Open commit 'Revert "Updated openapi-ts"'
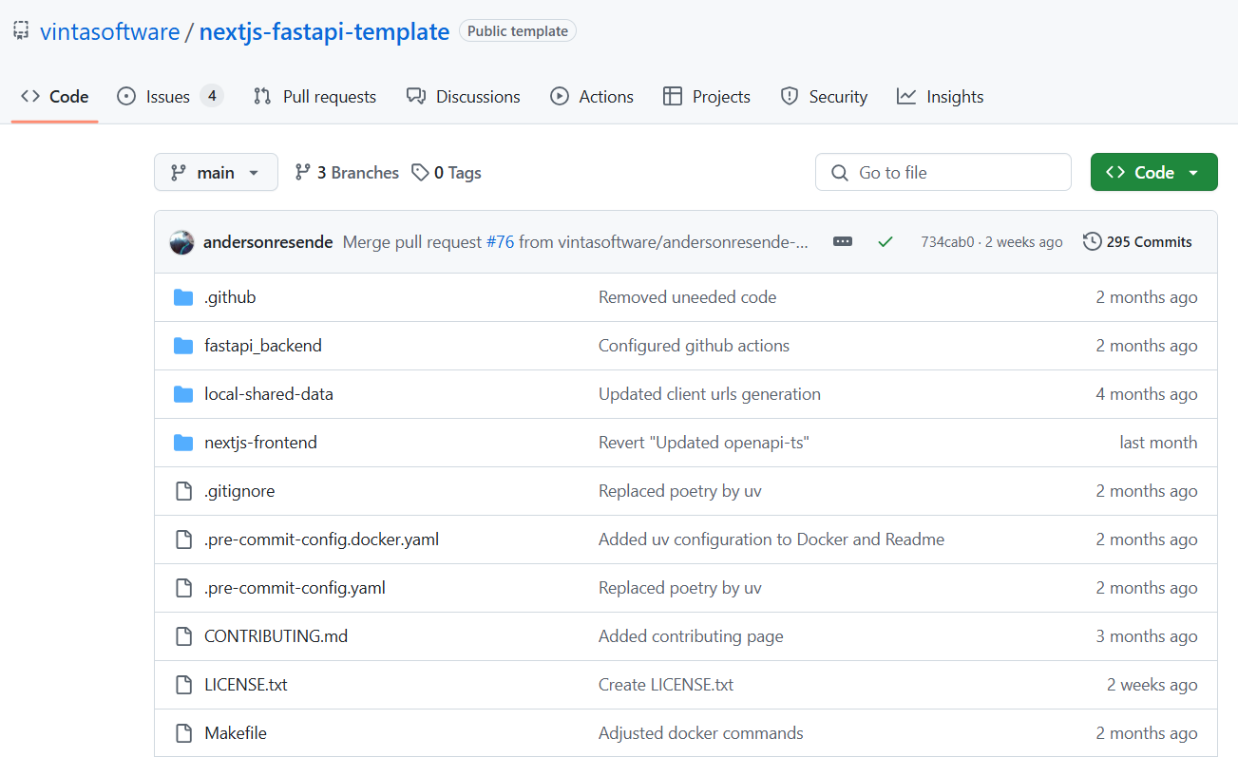This screenshot has height=757, width=1238. (703, 443)
